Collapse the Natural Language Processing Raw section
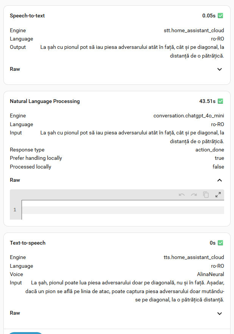Viewport: 234px width, 334px height. click(220, 180)
